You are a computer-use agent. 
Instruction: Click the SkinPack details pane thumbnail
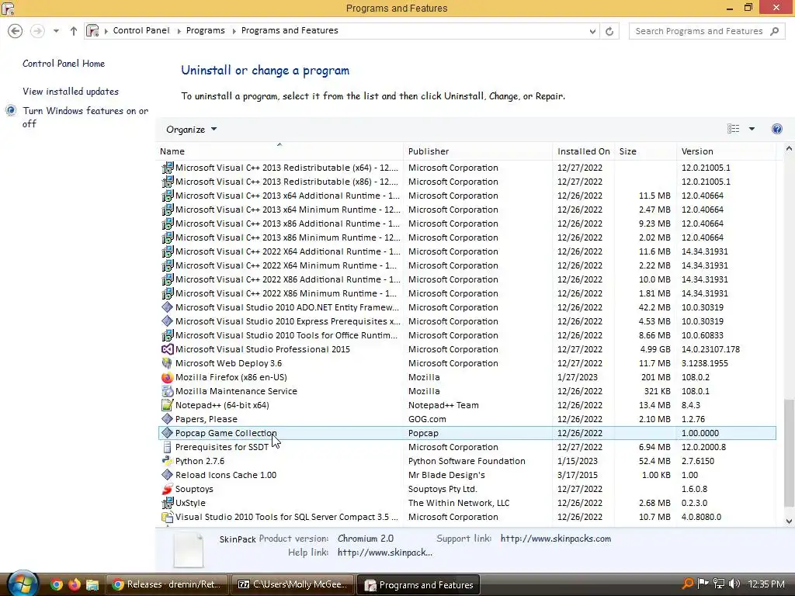(188, 549)
